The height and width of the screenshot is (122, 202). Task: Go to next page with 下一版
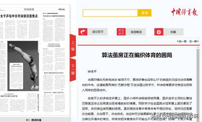[x=73, y=70]
